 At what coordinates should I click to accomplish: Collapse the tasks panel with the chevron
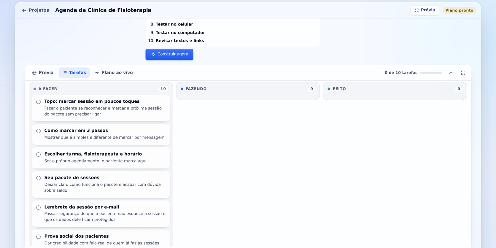tap(451, 73)
